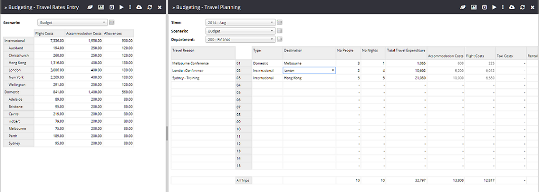The height and width of the screenshot is (192, 539).
Task: Select the Brisbane row header
Action: click(x=19, y=107)
